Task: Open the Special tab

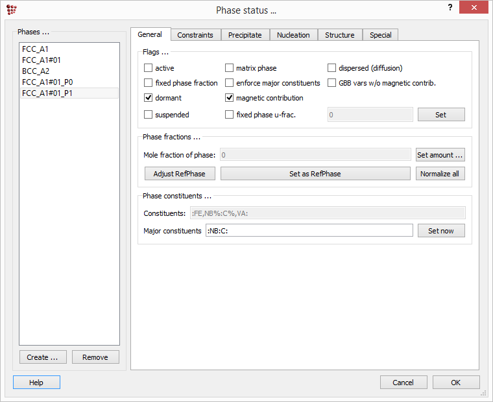Action: 380,35
